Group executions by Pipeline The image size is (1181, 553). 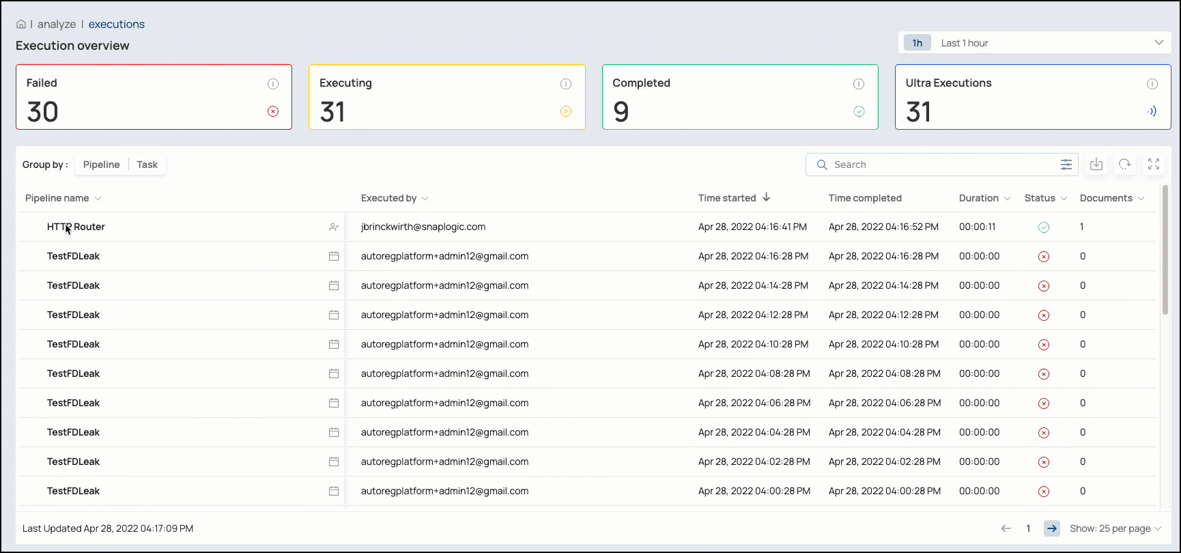click(x=101, y=165)
